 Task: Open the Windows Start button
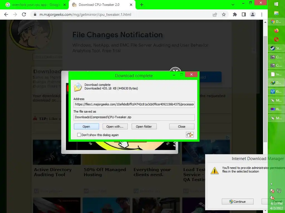tap(276, 4)
